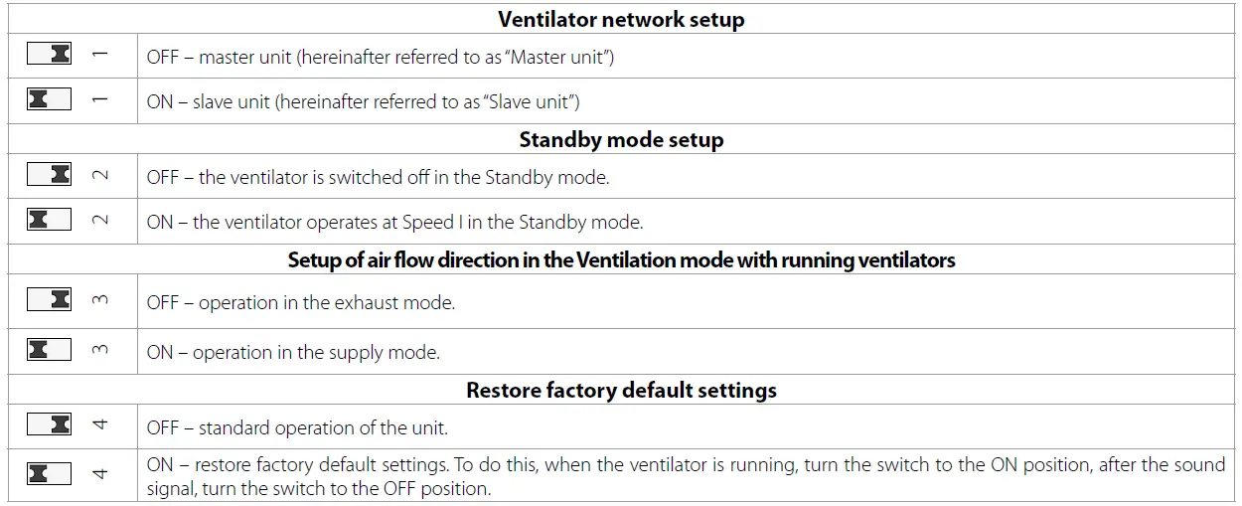Click "OFF – standard operation of the unit" text
Viewport: 1242px width, 506px height.
pyautogui.click(x=297, y=428)
